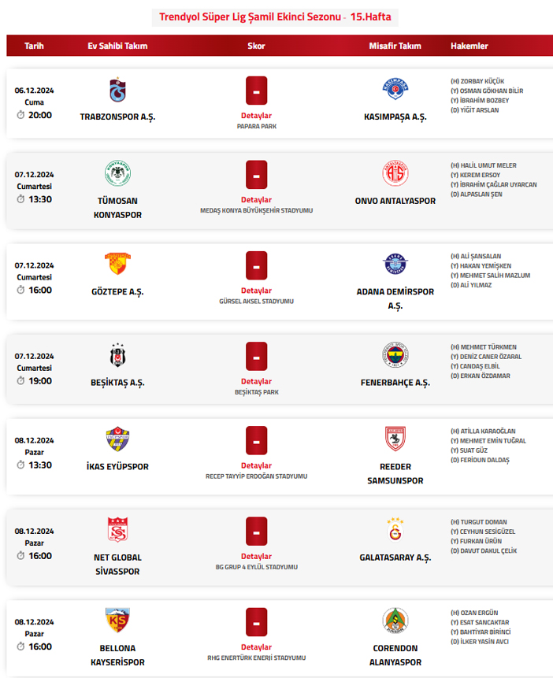Click the Kasımpaşa club logo

click(x=395, y=91)
